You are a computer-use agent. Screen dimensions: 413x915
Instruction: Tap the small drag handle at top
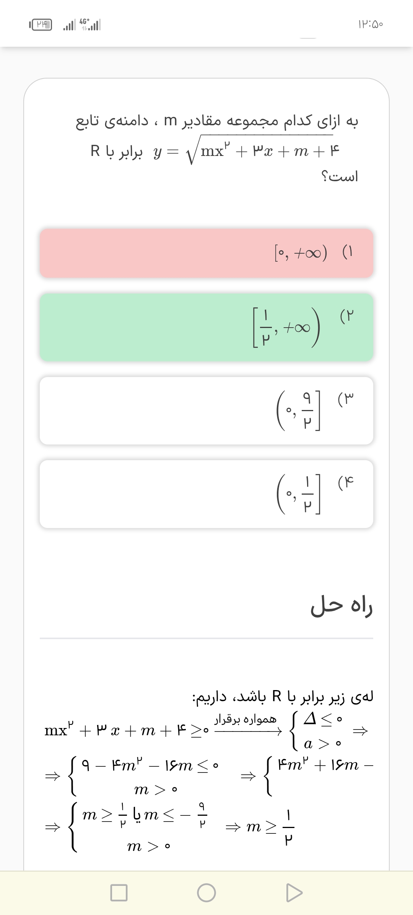(308, 38)
